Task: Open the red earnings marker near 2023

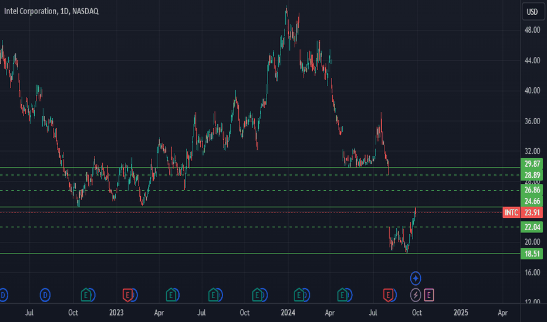Action: 128,295
